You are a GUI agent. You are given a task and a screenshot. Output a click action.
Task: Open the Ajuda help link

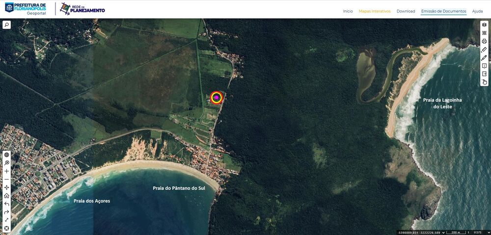pos(477,11)
